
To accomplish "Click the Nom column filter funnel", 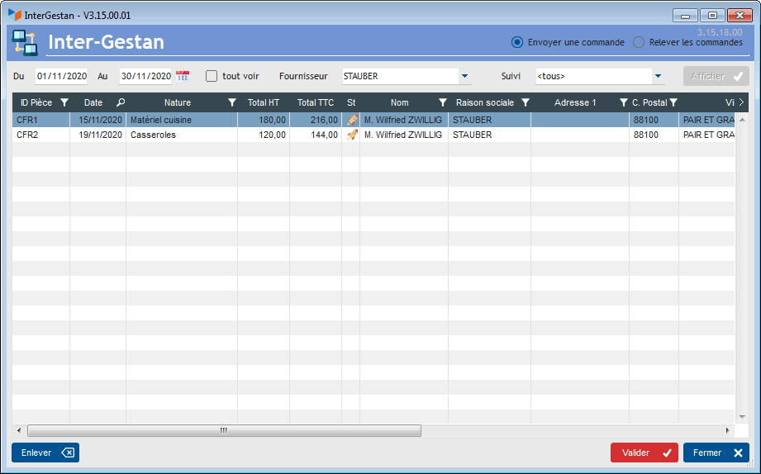I will point(443,102).
